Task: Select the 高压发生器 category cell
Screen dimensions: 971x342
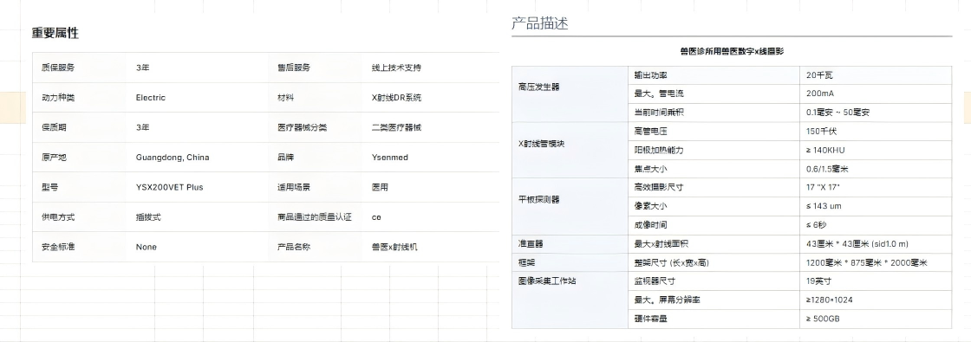Action: 570,94
